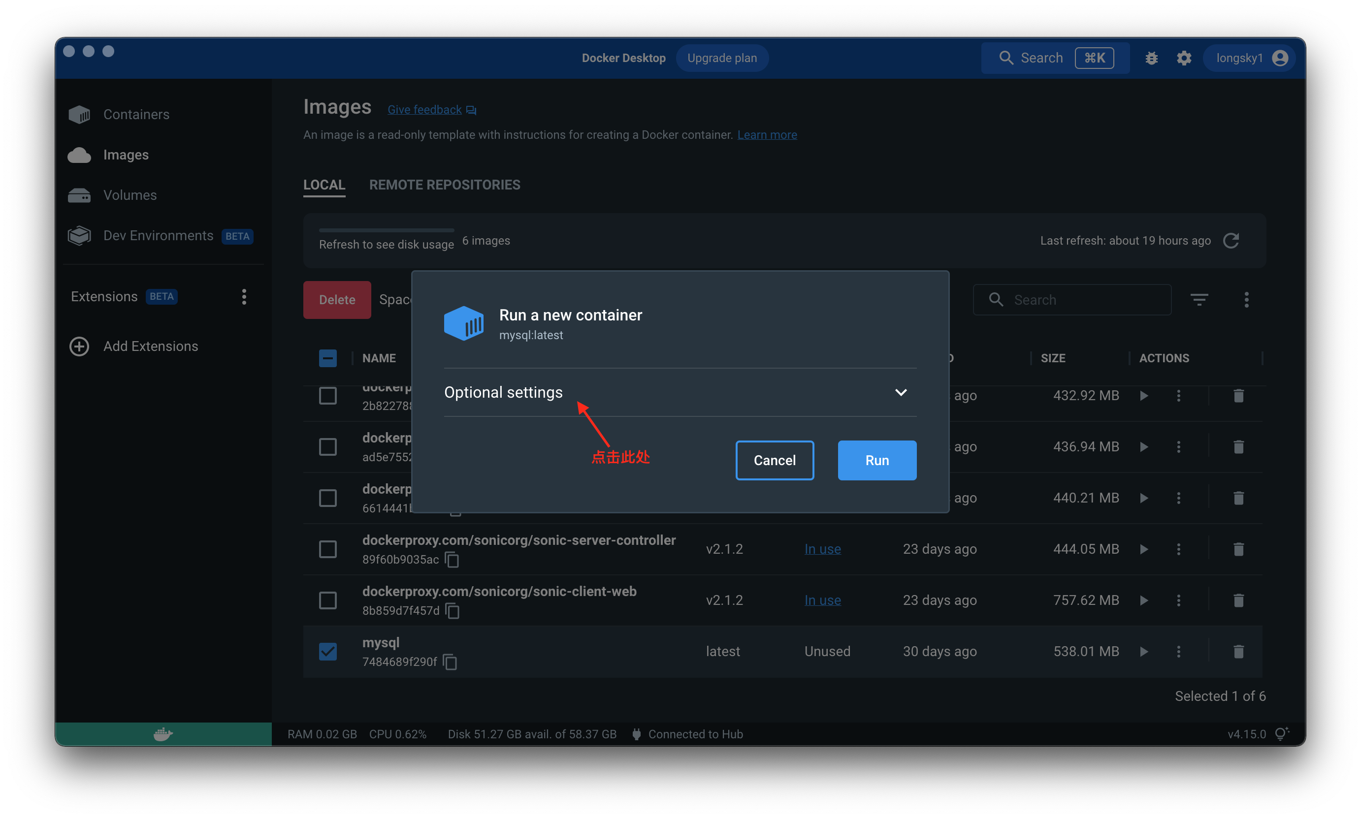
Task: Switch to the REMOTE REPOSITORIES tab
Action: pos(445,185)
